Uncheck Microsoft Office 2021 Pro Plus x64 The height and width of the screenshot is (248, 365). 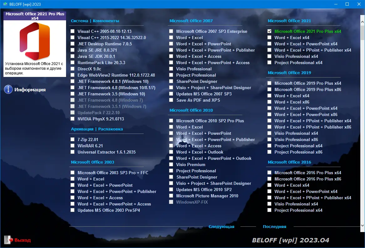(269, 31)
